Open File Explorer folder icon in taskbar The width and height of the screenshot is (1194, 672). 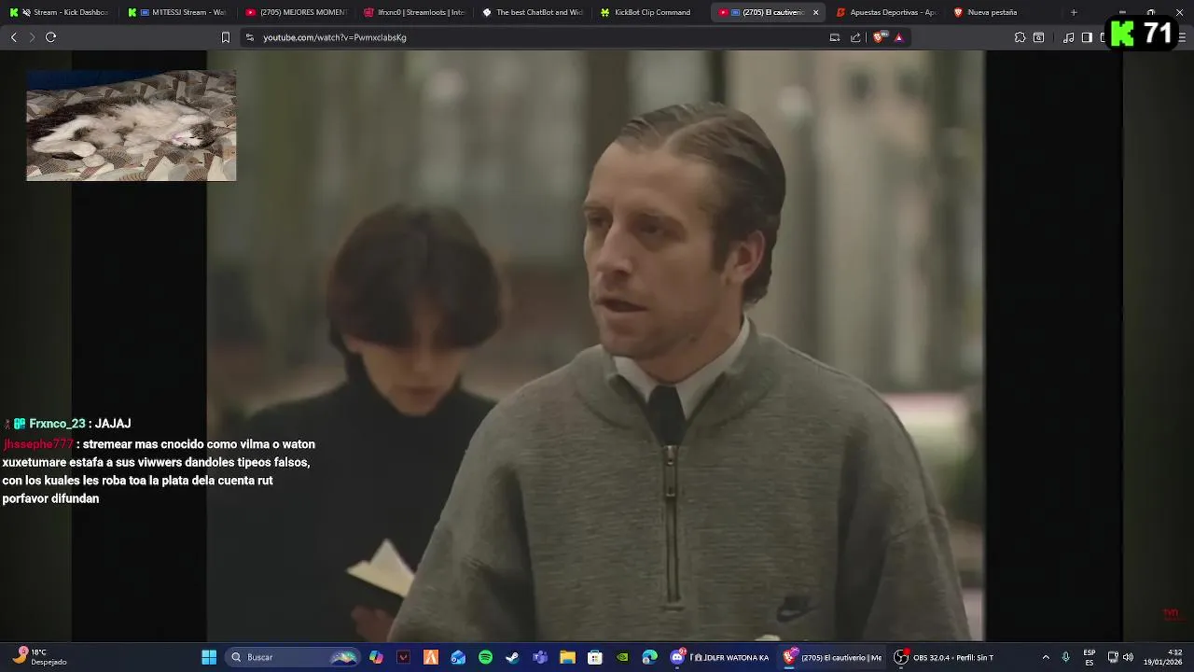(x=567, y=657)
